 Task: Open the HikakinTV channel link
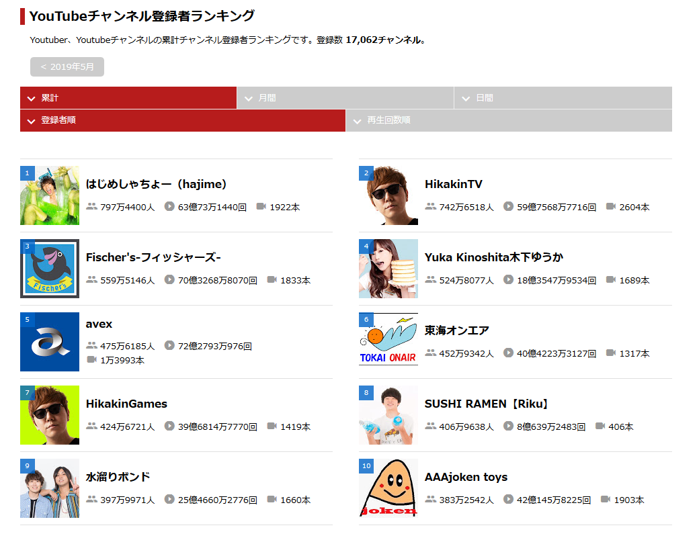pyautogui.click(x=454, y=184)
